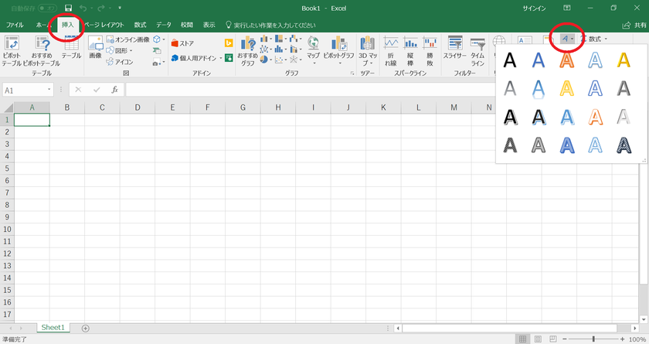Image resolution: width=649 pixels, height=344 pixels.
Task: Open the ストア add-in store
Action: point(182,43)
